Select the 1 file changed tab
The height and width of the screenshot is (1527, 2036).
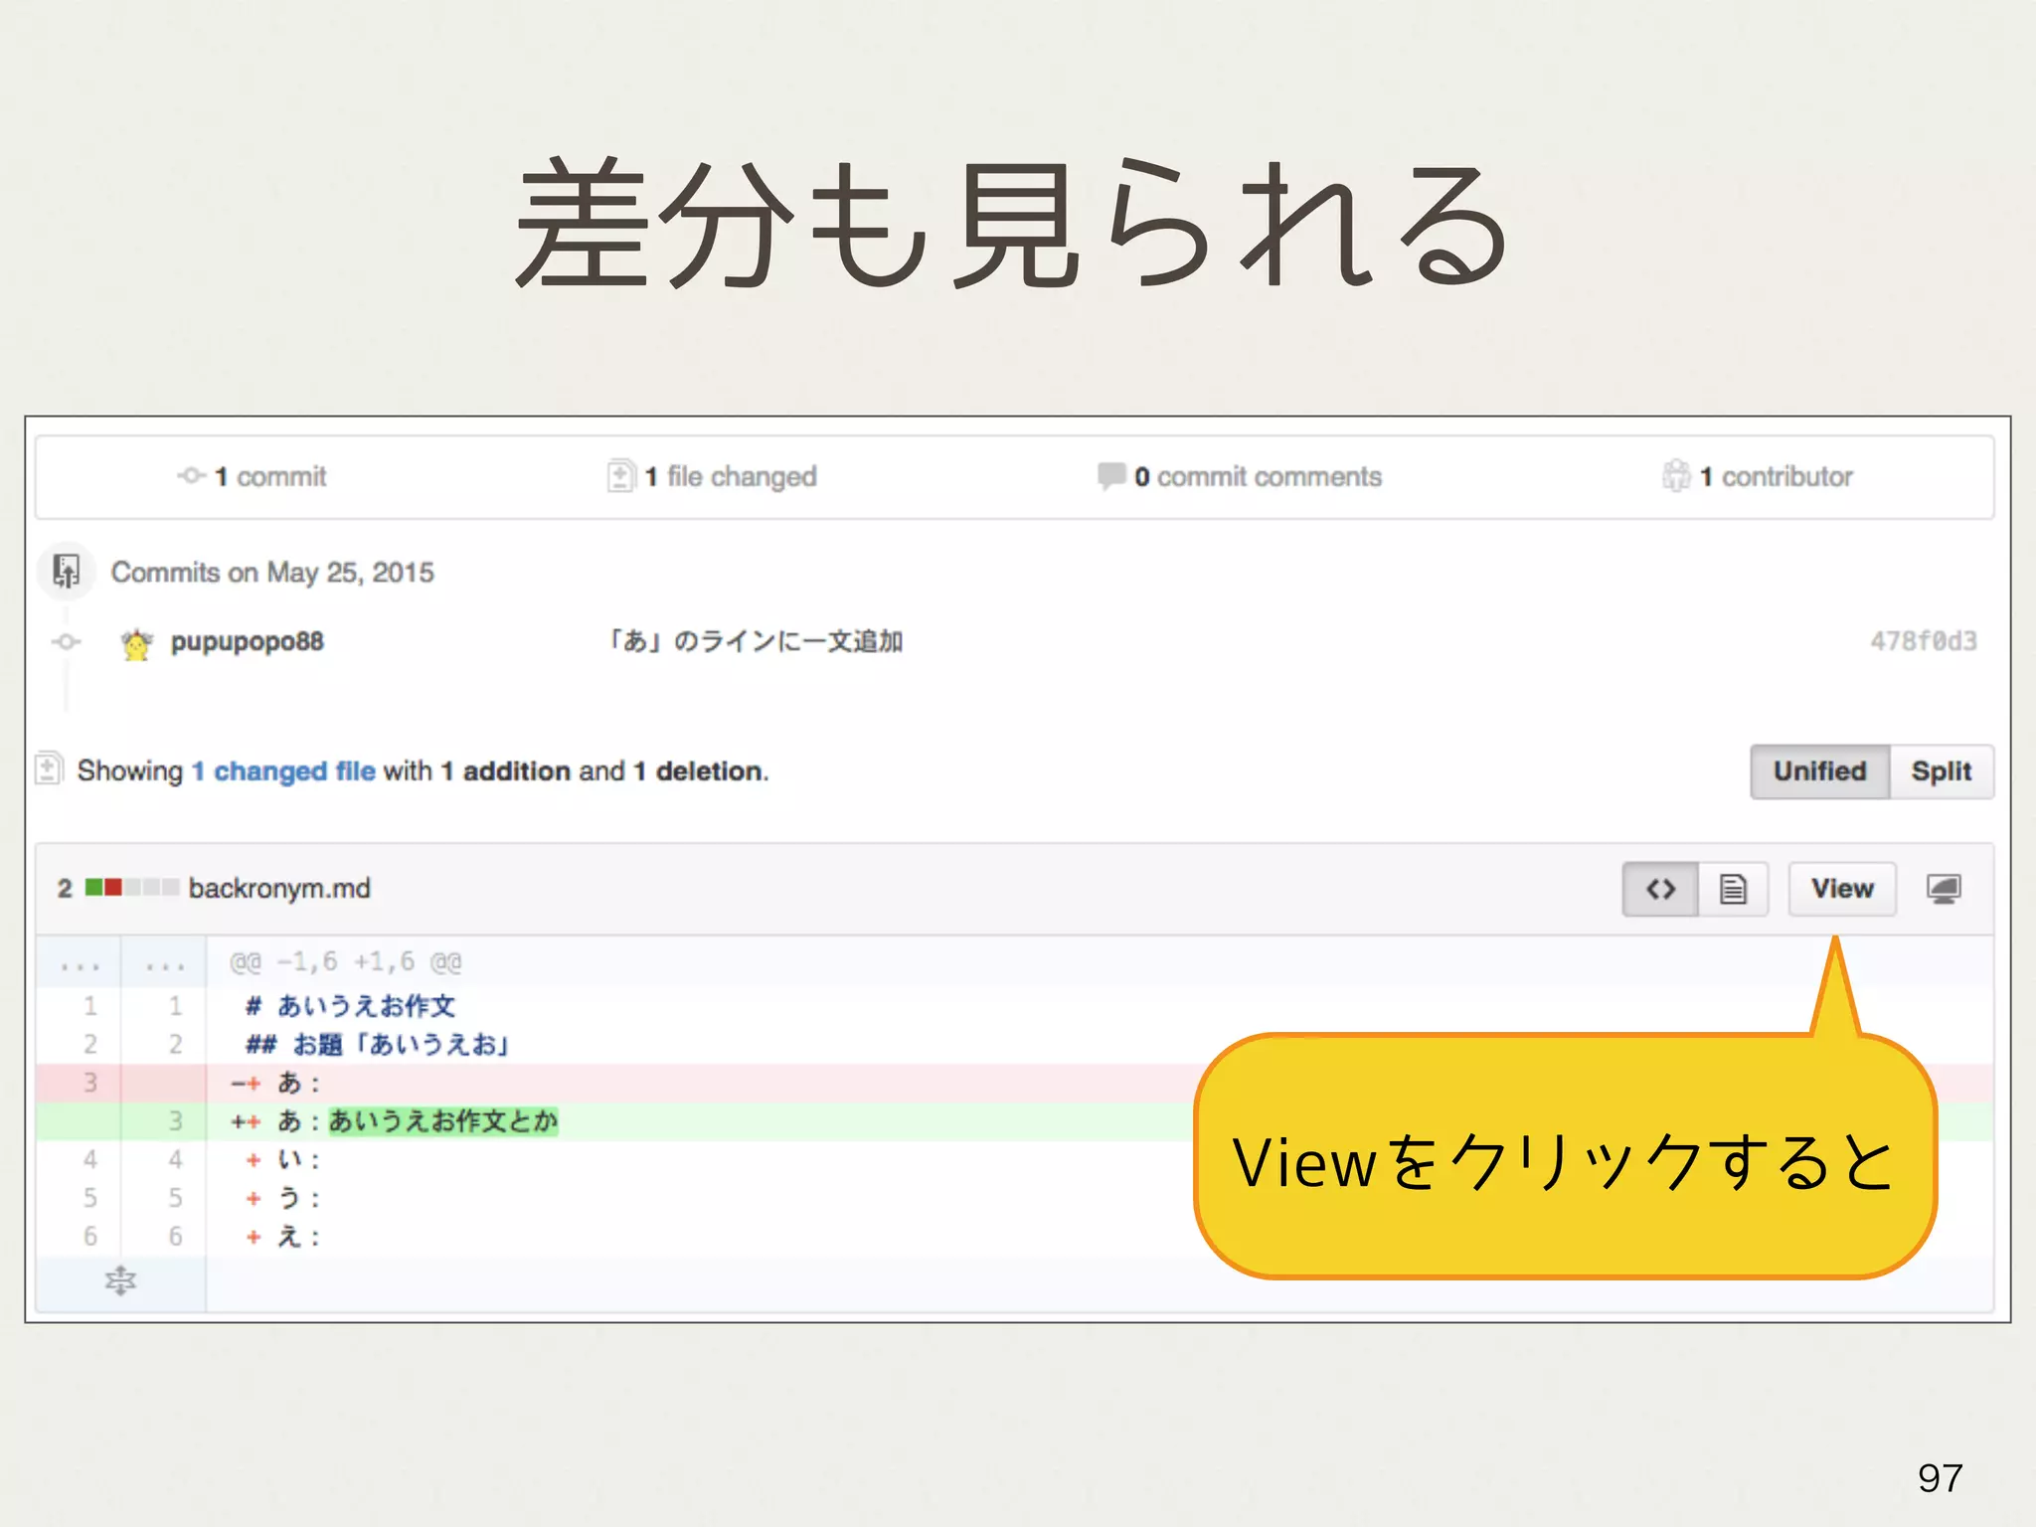tap(730, 477)
